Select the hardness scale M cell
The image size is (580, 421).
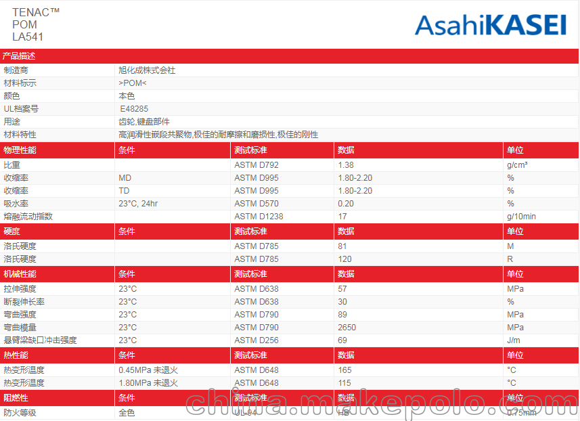coord(510,246)
